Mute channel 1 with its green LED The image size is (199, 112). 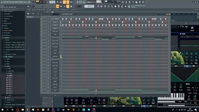41,19
